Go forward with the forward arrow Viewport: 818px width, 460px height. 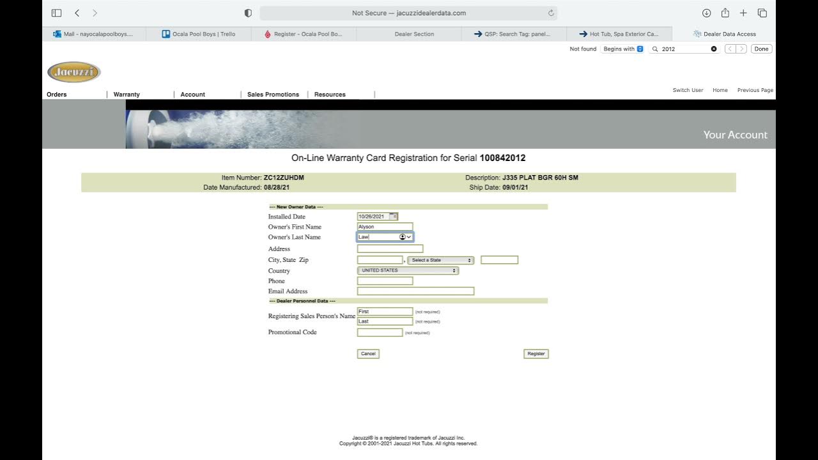95,13
